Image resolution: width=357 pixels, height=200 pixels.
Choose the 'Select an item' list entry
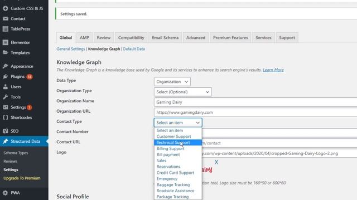[x=178, y=131]
